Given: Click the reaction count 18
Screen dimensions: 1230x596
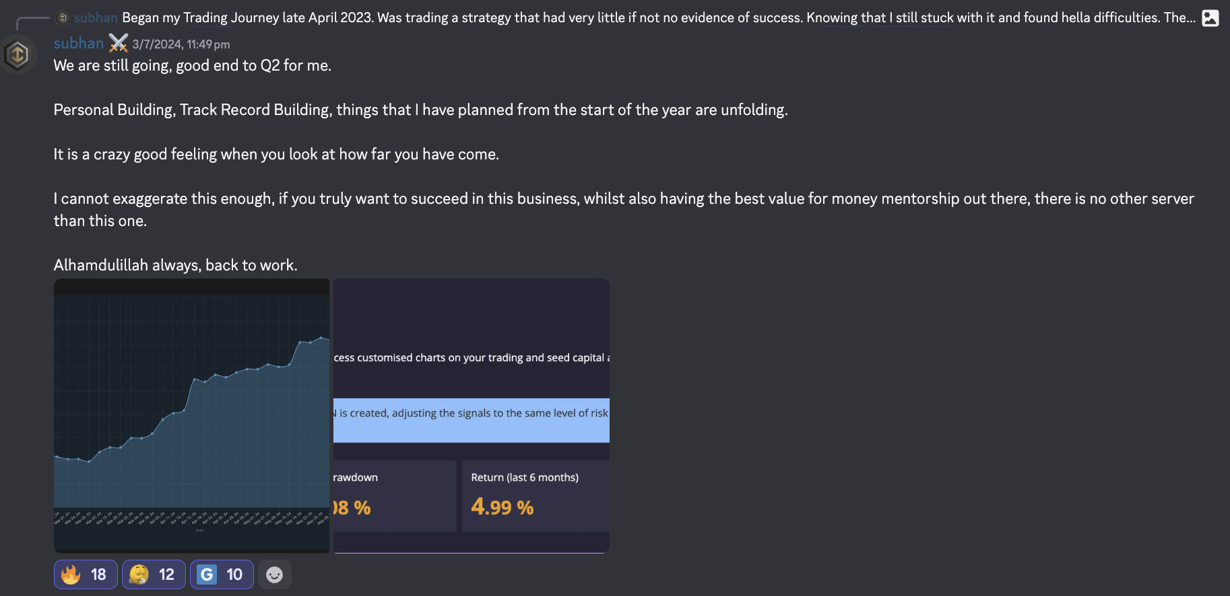Looking at the screenshot, I should (x=98, y=574).
